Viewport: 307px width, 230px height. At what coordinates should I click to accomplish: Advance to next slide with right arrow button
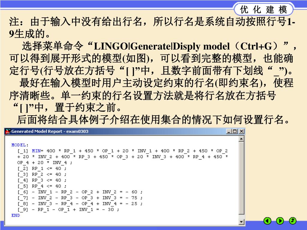click(280, 221)
